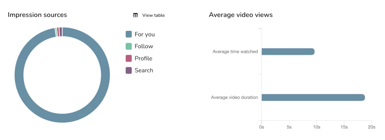This screenshot has width=385, height=140.
Task: Click the Average time watched axis label
Action: [235, 51]
